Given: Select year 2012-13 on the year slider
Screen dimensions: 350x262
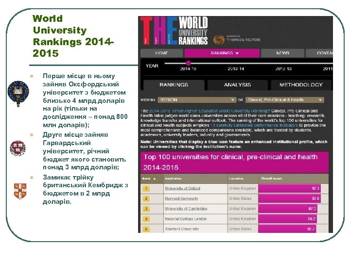Looking at the screenshot, I should [x=283, y=69].
